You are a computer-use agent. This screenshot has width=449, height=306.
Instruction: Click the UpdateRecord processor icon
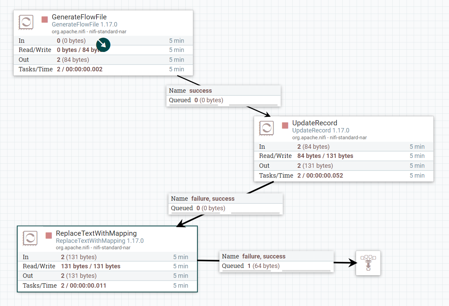(x=266, y=128)
